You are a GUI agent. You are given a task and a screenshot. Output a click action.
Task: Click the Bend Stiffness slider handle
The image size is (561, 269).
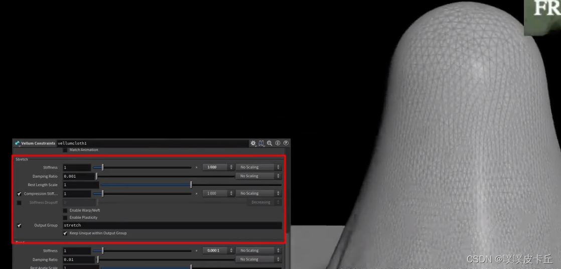[x=103, y=251]
